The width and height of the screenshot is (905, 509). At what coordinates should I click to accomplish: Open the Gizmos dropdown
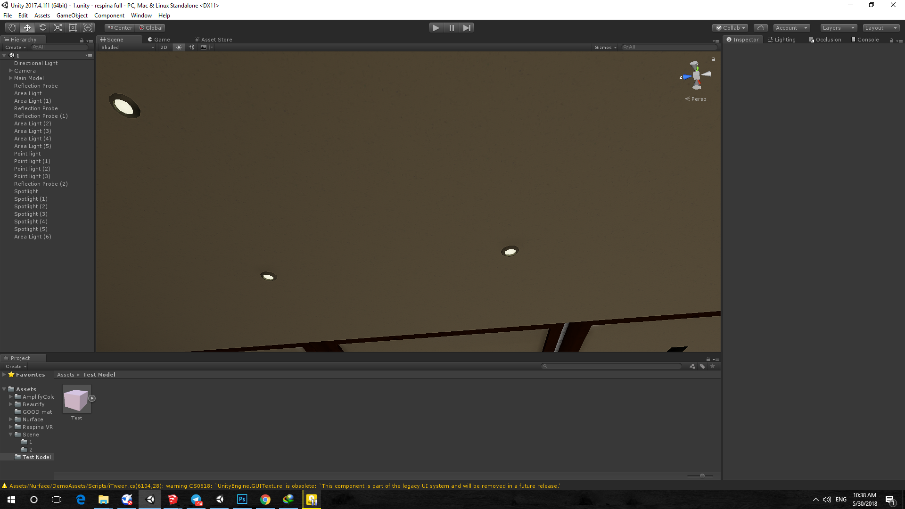(605, 47)
